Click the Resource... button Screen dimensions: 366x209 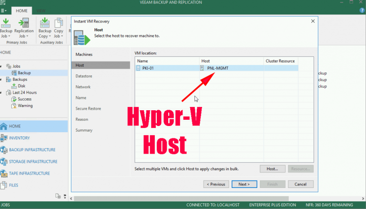[301, 169]
